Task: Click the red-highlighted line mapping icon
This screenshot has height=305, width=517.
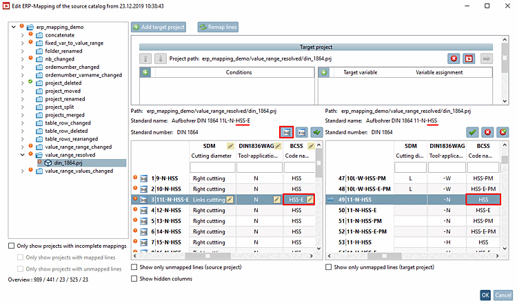Action: tap(286, 132)
